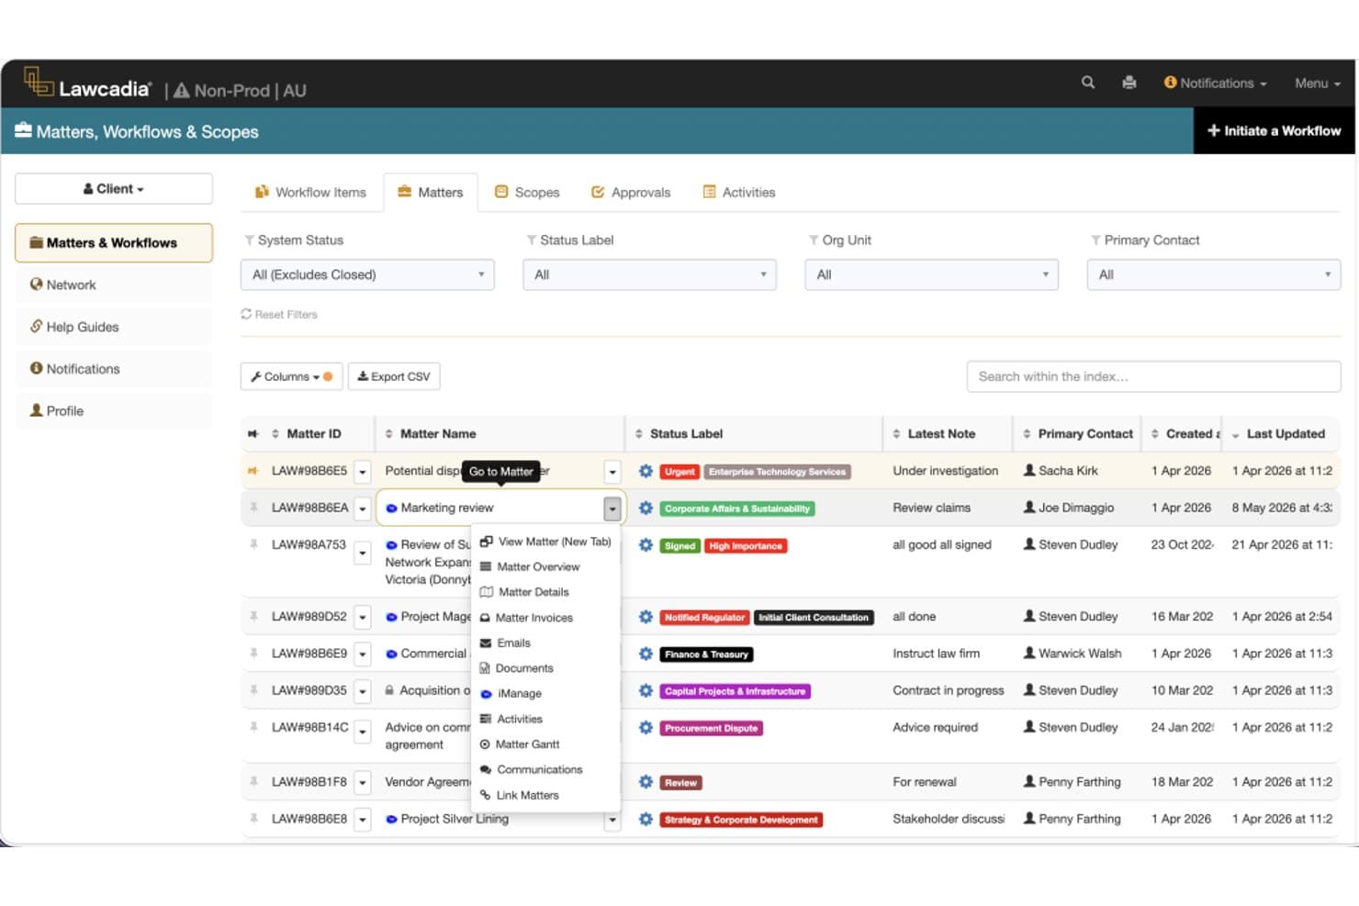
Task: Open the System Status filter dropdown
Action: [x=367, y=274]
